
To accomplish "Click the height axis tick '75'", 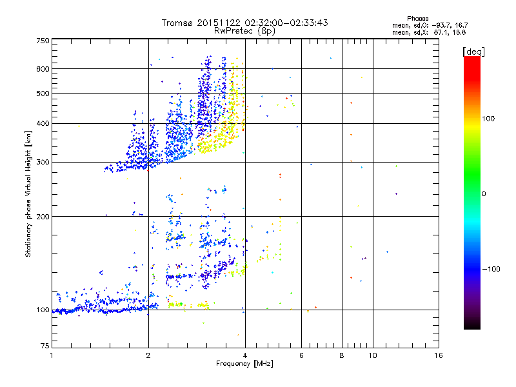I will 45,346.
